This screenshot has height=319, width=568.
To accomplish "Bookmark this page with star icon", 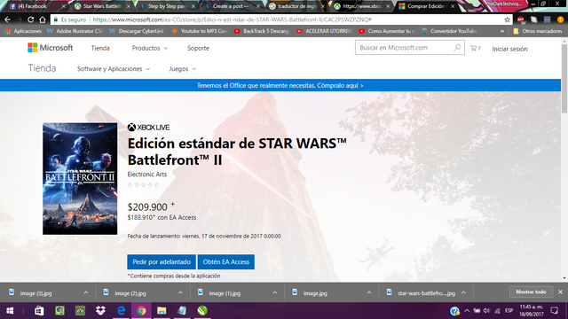I will 507,19.
